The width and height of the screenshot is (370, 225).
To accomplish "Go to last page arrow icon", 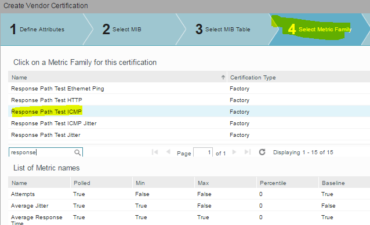I will coord(248,152).
